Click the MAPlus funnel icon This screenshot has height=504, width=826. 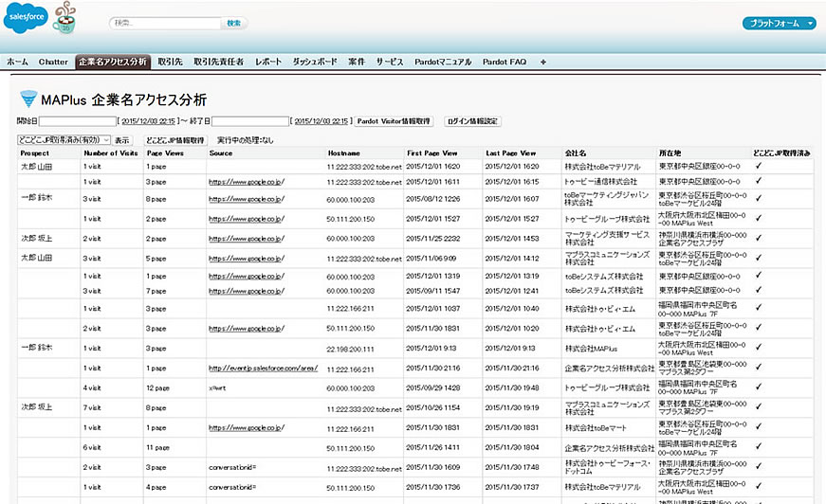click(28, 99)
